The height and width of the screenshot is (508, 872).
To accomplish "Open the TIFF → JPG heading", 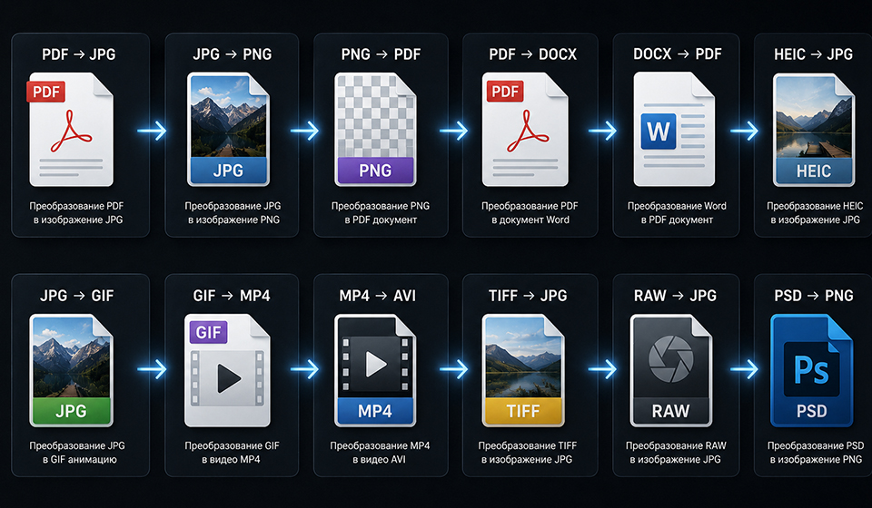I will [528, 296].
